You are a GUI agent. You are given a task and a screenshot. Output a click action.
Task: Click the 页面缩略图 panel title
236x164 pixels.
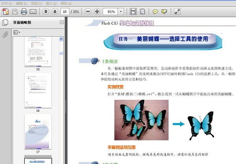click(x=22, y=22)
